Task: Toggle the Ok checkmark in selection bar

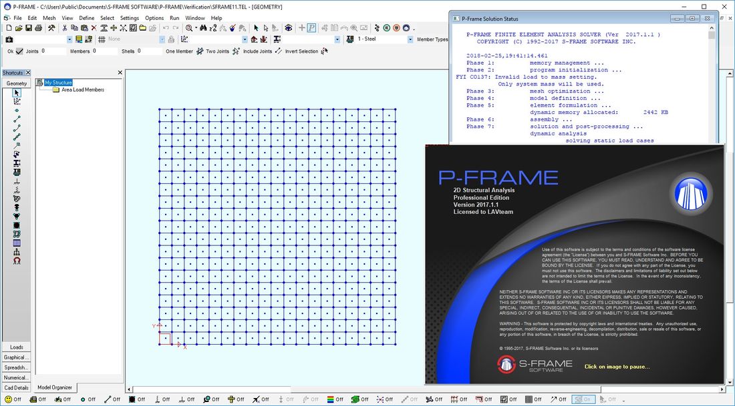Action: [x=19, y=51]
